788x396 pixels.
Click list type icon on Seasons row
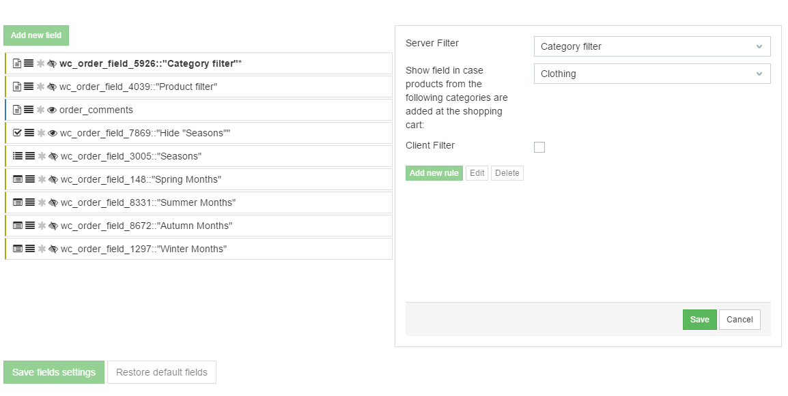click(x=18, y=157)
